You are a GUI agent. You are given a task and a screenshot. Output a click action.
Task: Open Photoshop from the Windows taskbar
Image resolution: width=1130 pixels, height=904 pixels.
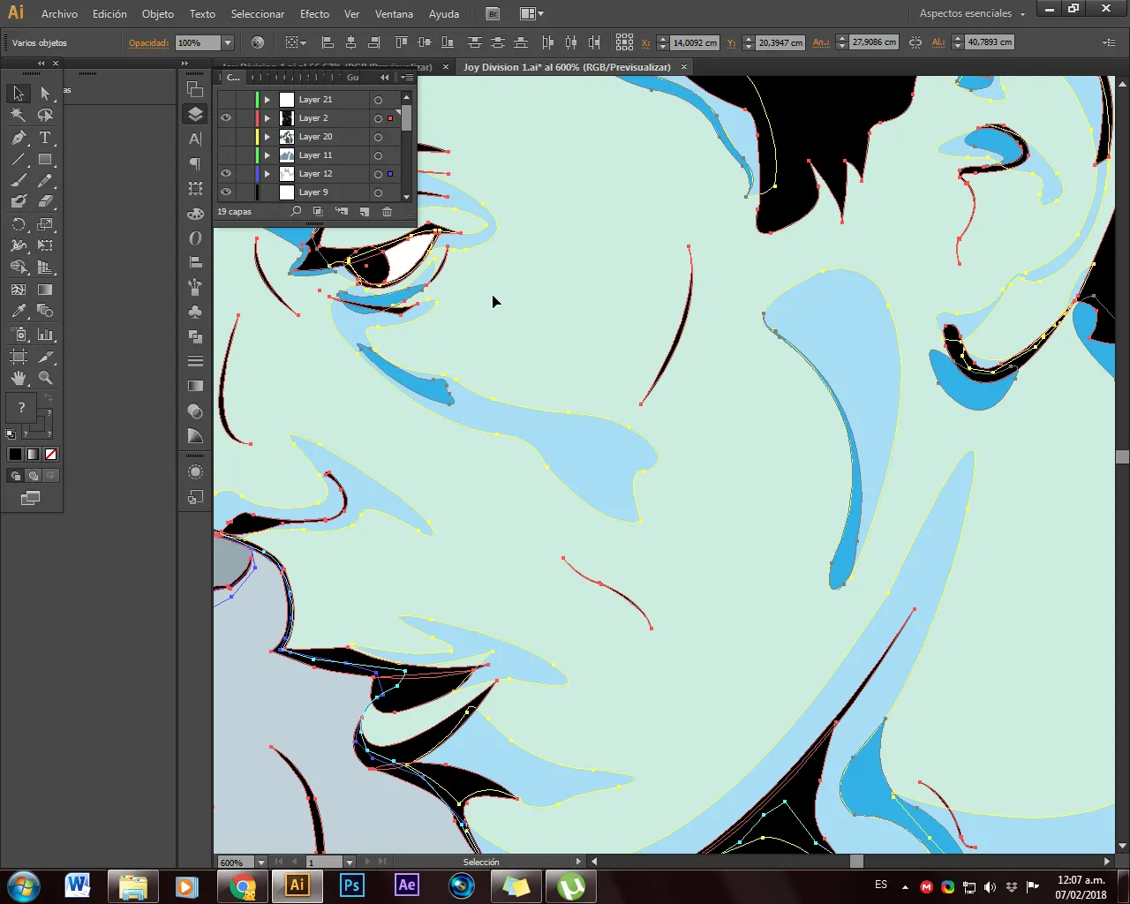pos(351,885)
